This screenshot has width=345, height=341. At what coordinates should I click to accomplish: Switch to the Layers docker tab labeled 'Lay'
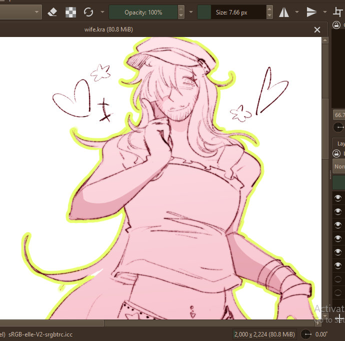pos(339,143)
